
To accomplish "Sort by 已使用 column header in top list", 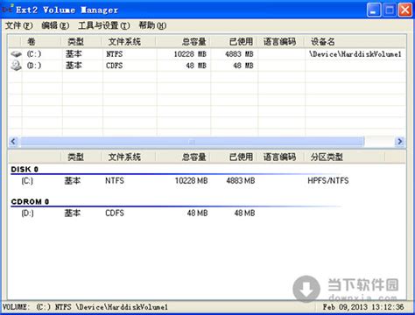I will point(234,42).
